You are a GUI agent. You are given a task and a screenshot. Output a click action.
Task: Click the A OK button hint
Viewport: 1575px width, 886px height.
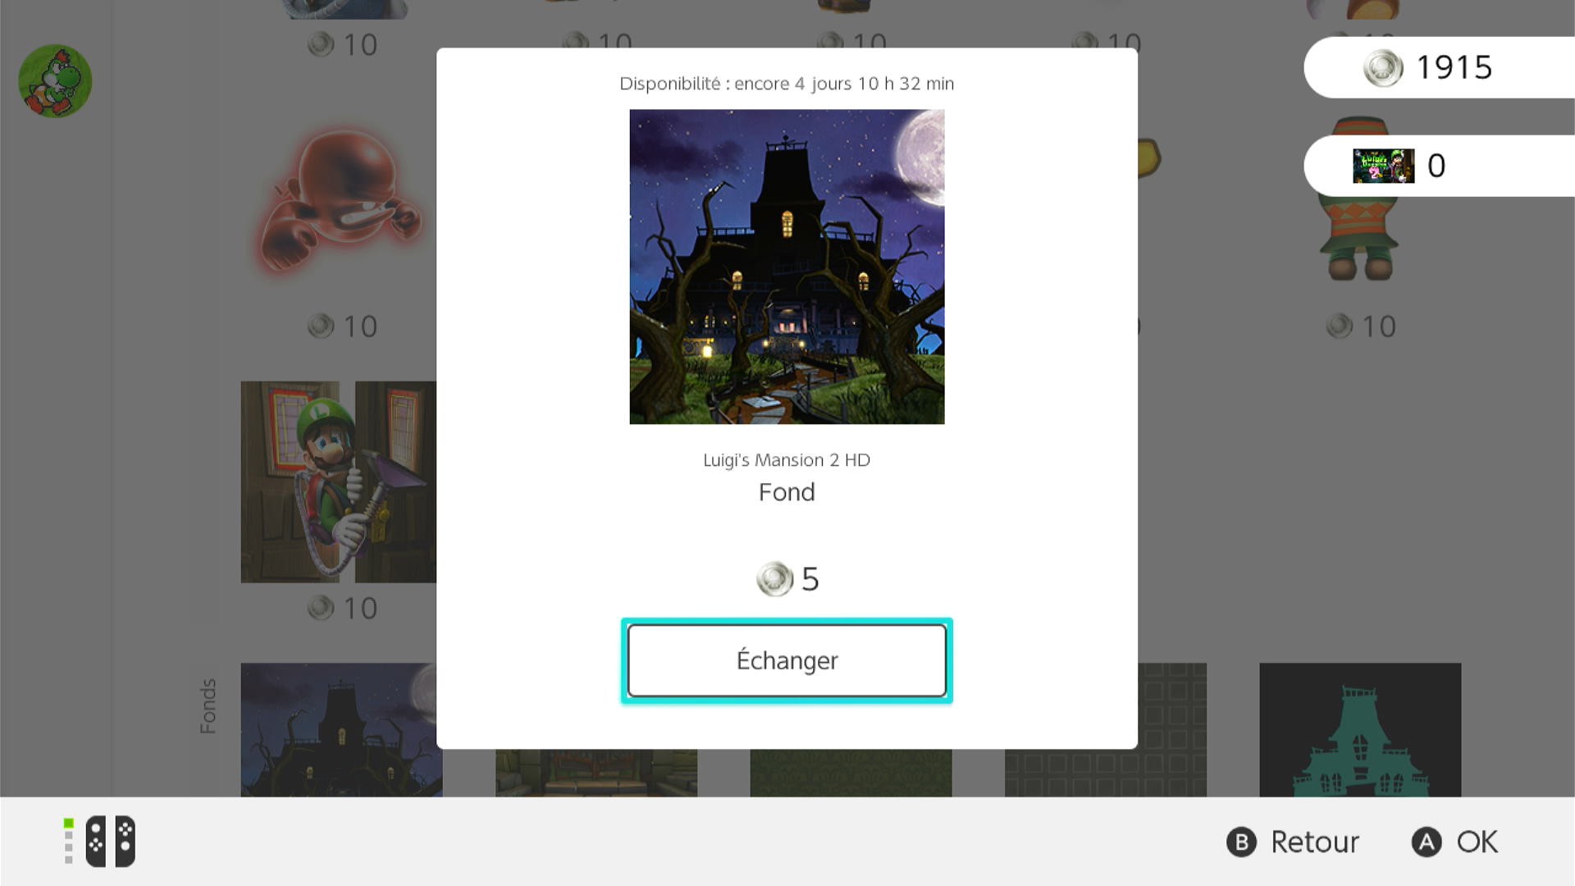(1454, 842)
